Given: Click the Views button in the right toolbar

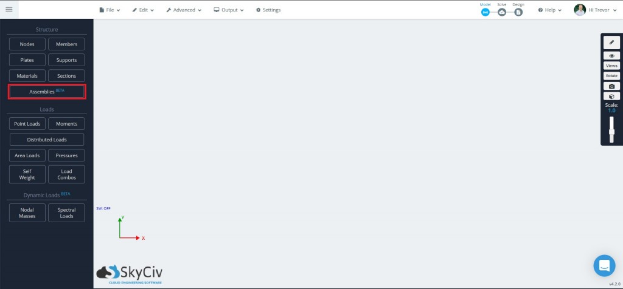Looking at the screenshot, I should pos(611,66).
